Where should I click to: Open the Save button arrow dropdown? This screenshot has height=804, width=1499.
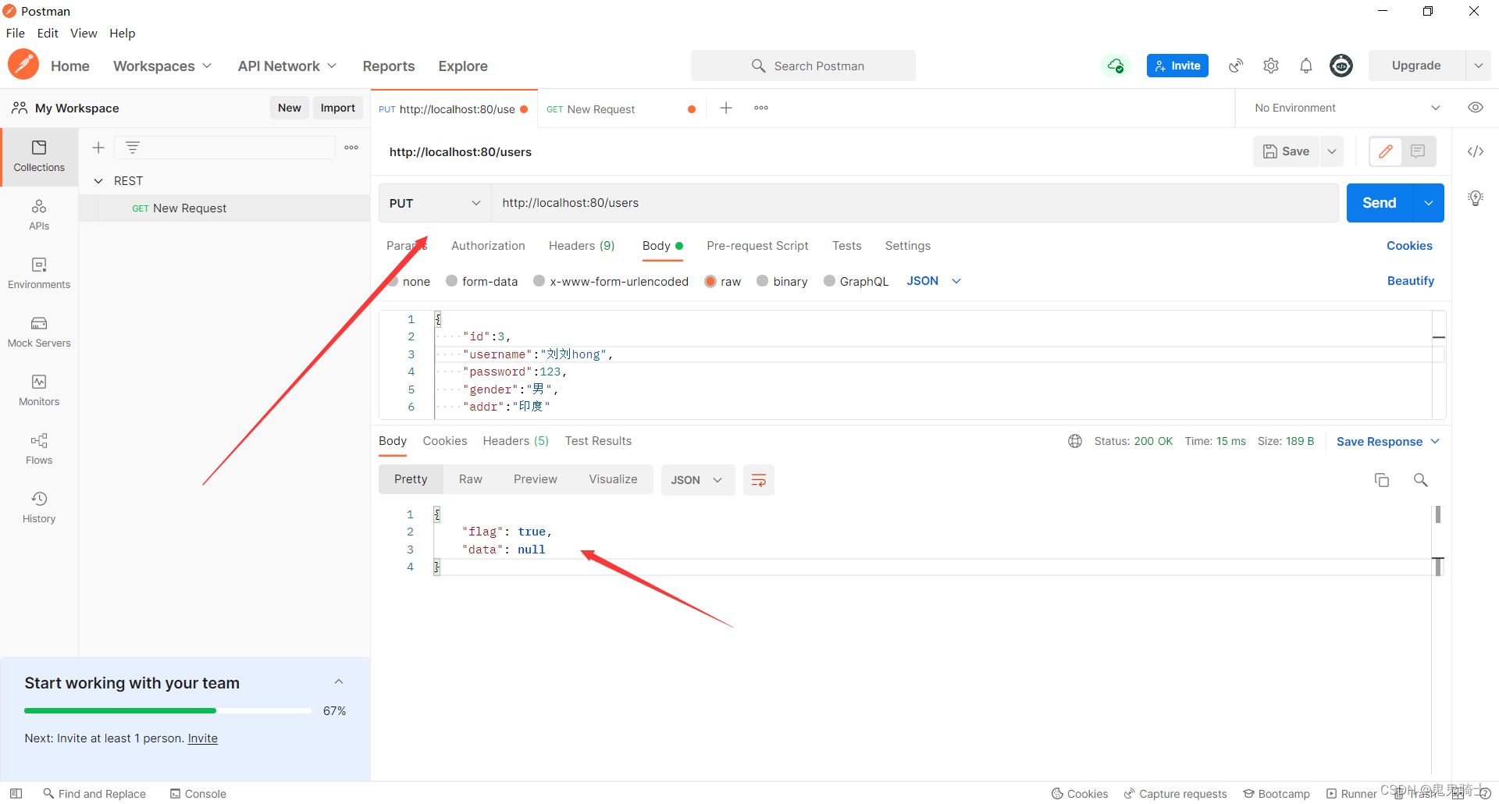pyautogui.click(x=1332, y=151)
